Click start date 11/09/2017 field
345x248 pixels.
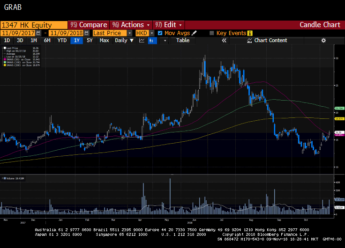point(18,33)
